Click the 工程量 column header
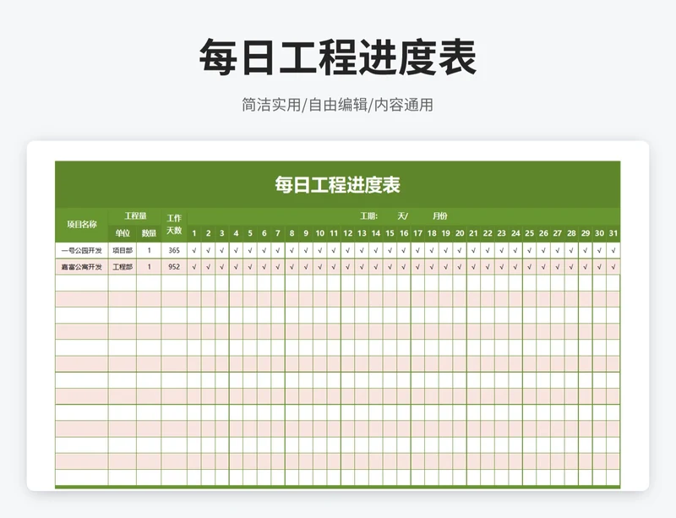 [135, 216]
